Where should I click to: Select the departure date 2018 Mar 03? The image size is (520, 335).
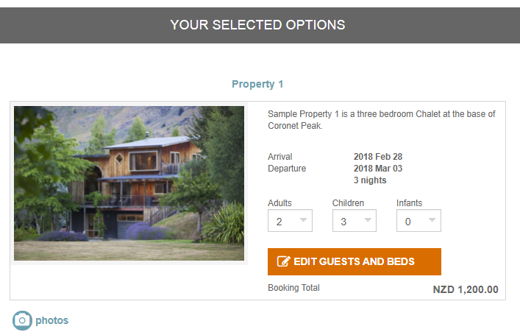(x=378, y=169)
